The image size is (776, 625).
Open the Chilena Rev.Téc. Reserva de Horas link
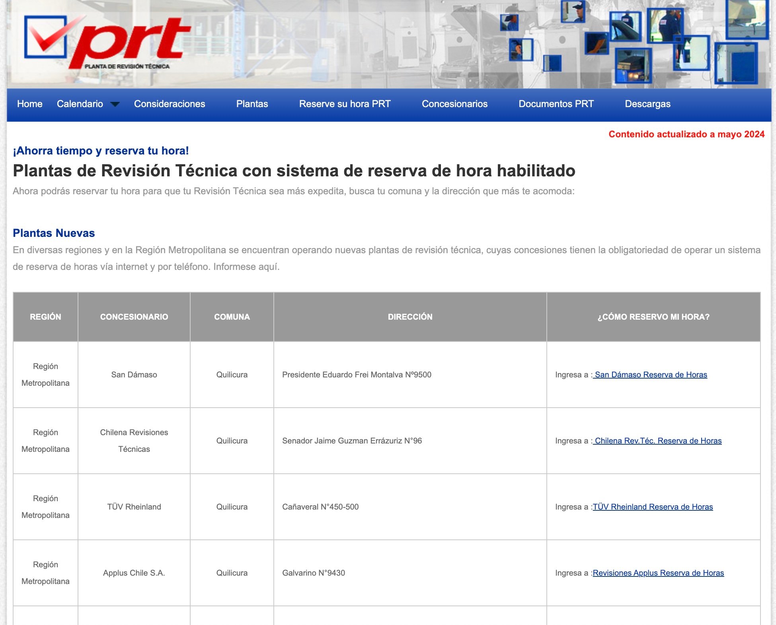[x=657, y=441]
